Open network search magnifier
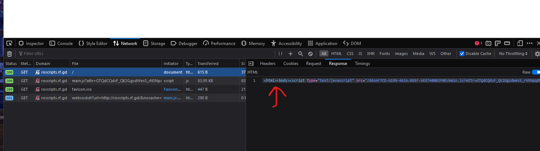Screen dimensions: 540x151 [300, 54]
